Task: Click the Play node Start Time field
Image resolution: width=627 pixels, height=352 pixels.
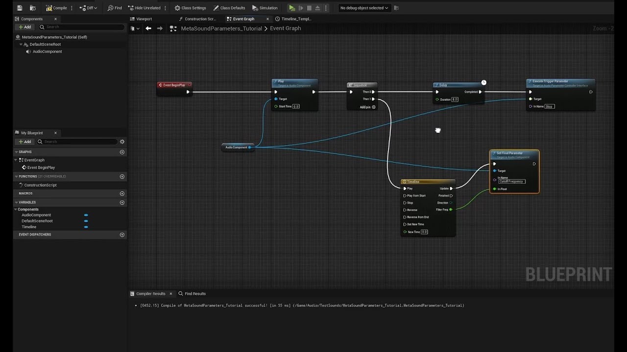Action: click(x=296, y=106)
